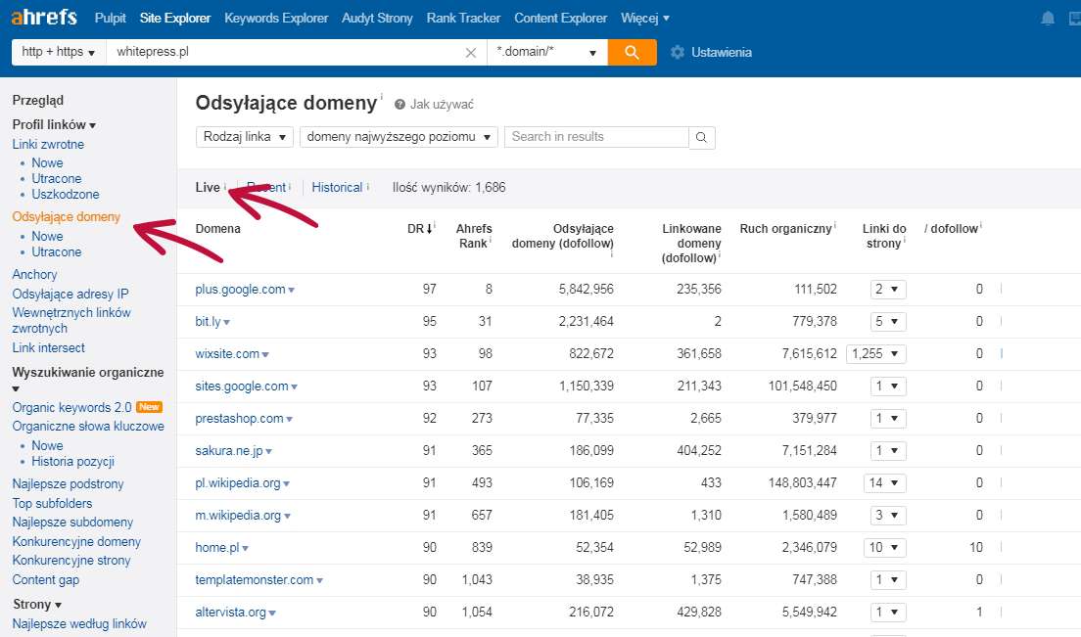Click the Jak używać link
The height and width of the screenshot is (637, 1081).
(442, 105)
